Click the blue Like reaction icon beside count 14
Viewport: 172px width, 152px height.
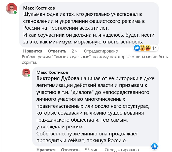[137, 48]
